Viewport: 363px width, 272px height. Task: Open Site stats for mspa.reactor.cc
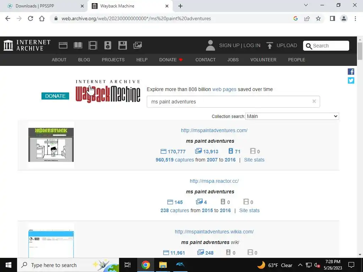pos(249,210)
